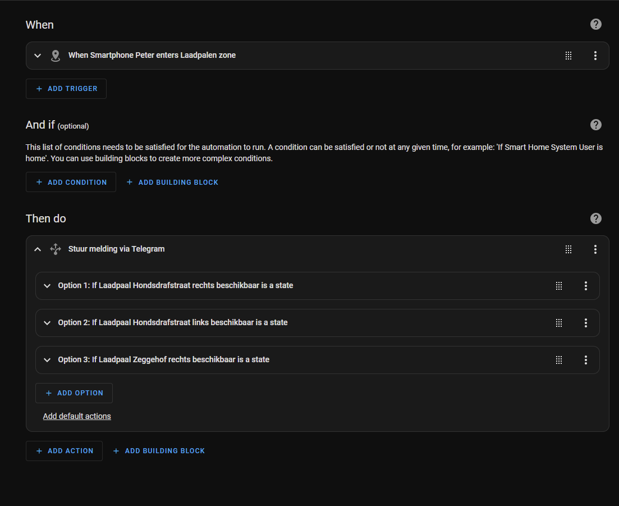The image size is (619, 506).
Task: Click help icon beside And if section
Action: [596, 125]
